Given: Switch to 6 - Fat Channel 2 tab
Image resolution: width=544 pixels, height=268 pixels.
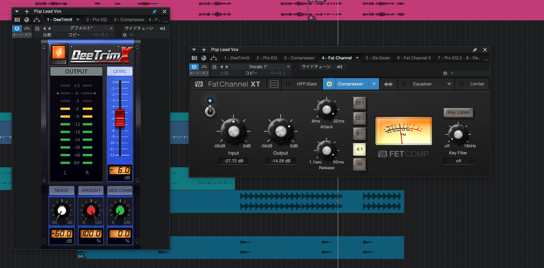Looking at the screenshot, I should 414,58.
